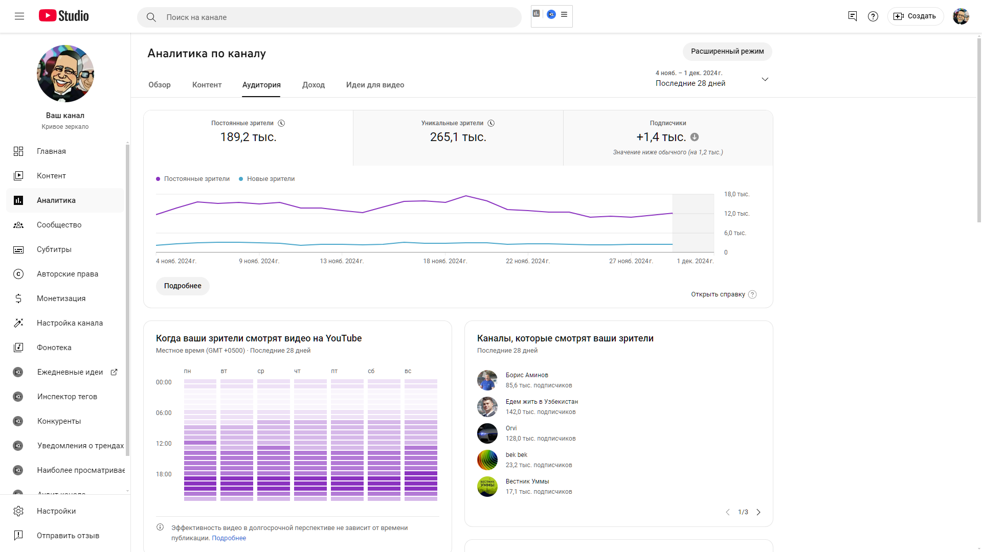Screen dimensions: 982x552
Task: Click the down-arrow indicator beside +1,4 тыс.
Action: [695, 137]
